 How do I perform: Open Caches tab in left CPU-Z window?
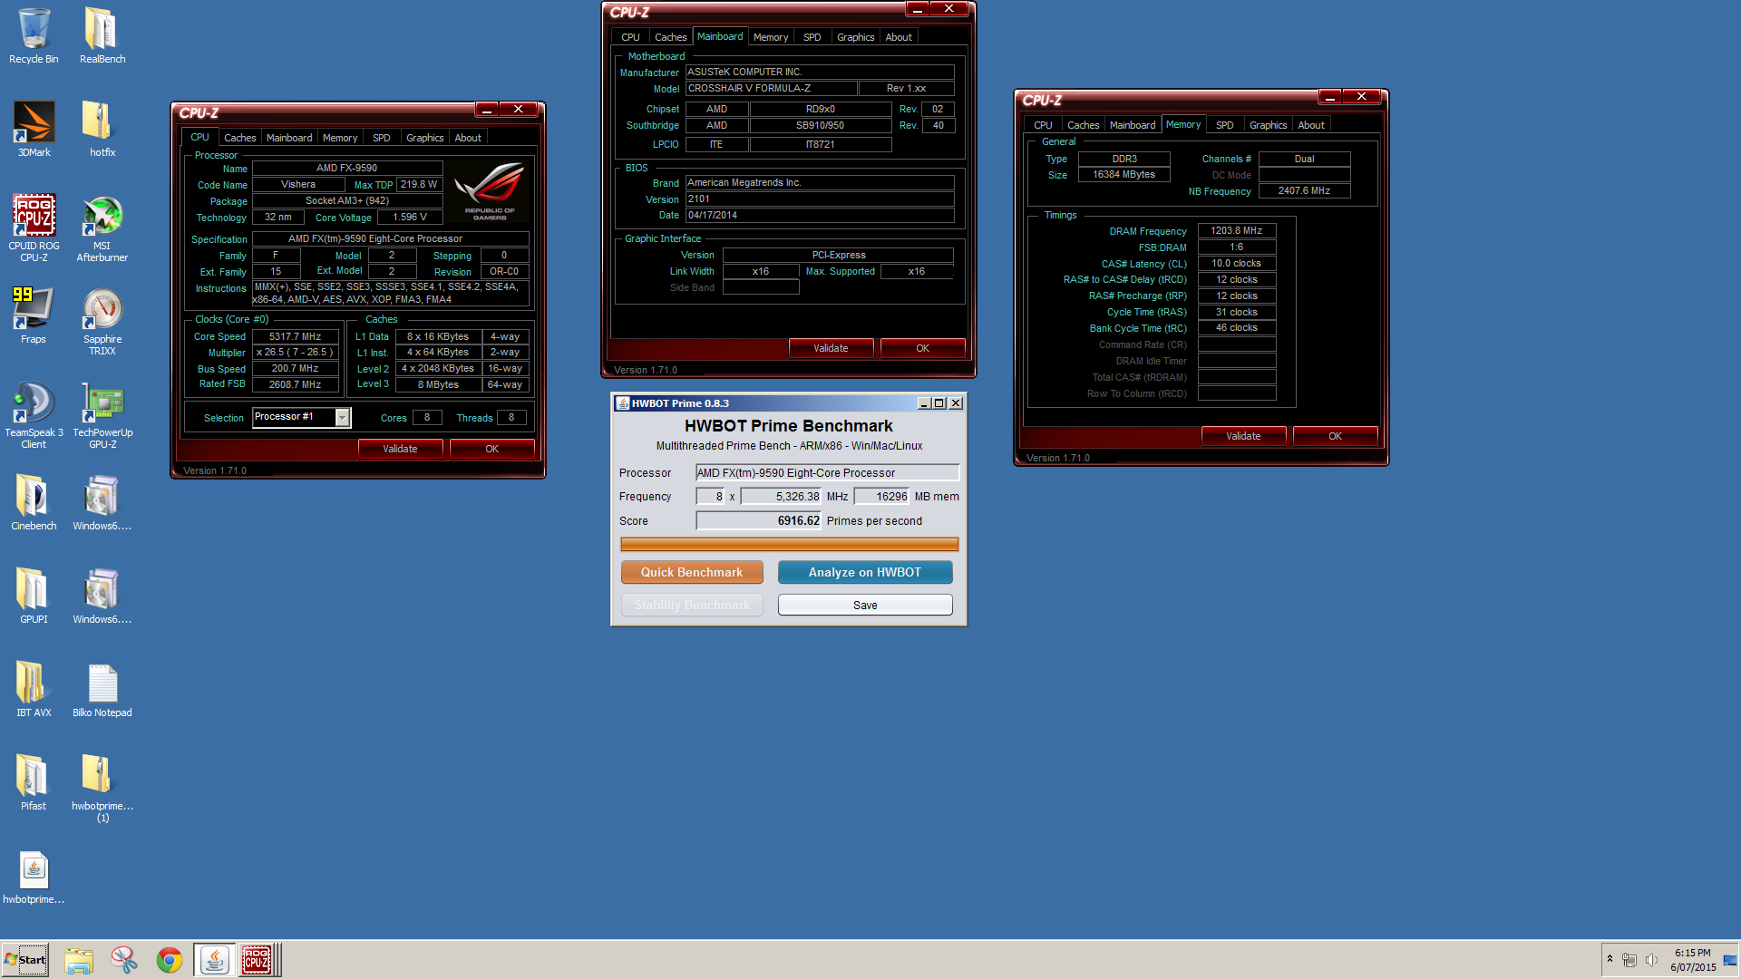[239, 138]
